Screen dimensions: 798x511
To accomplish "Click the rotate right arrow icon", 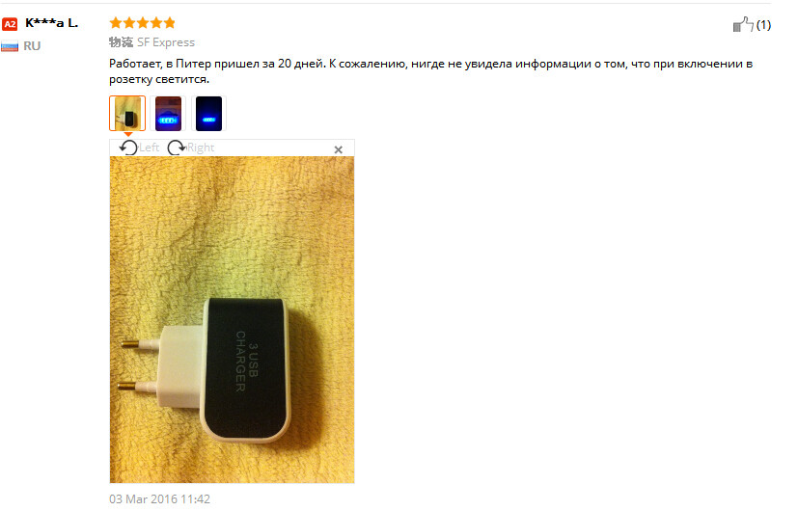I will pyautogui.click(x=177, y=148).
